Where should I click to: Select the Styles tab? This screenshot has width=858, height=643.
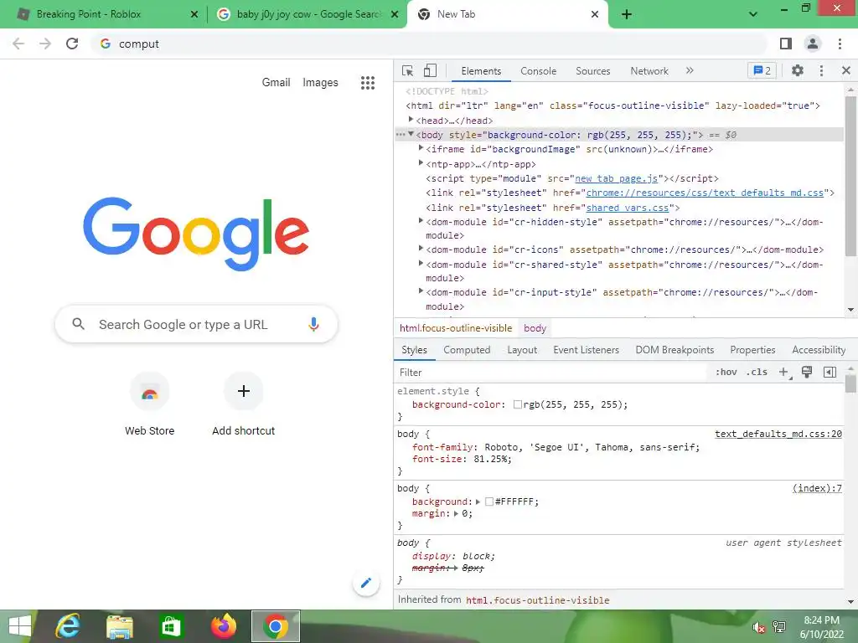coord(414,350)
